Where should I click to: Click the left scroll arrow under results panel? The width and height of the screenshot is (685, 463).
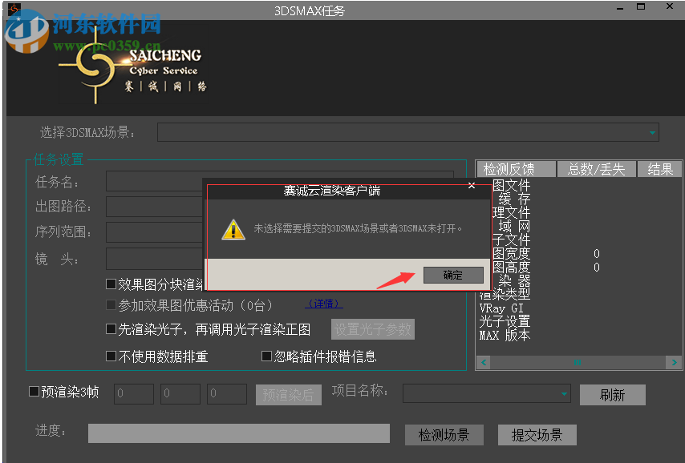point(483,362)
